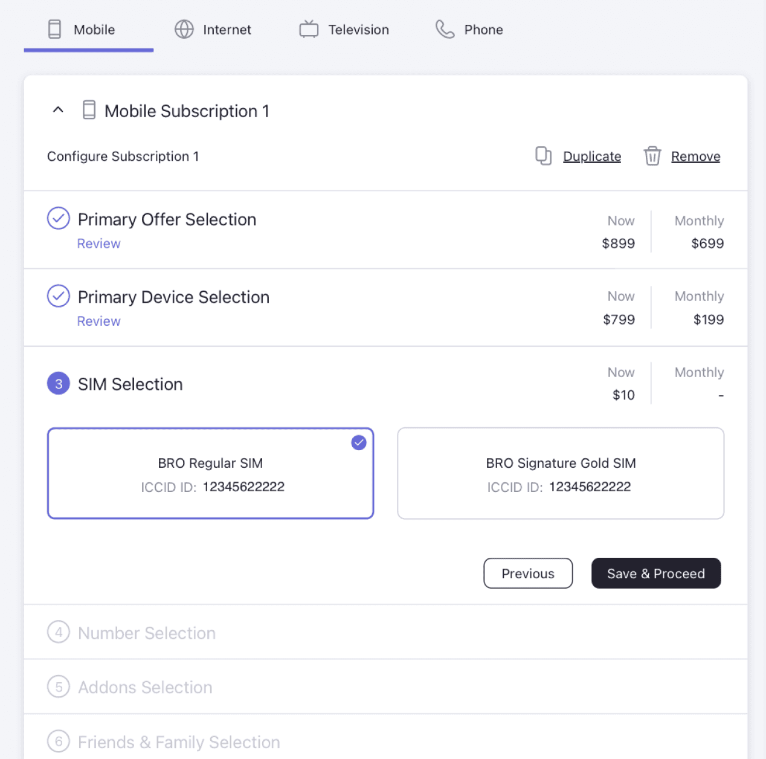The height and width of the screenshot is (759, 766).
Task: Click the globe icon for Internet
Action: point(184,29)
